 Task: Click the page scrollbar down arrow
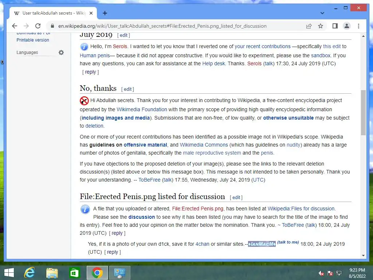pos(363,256)
